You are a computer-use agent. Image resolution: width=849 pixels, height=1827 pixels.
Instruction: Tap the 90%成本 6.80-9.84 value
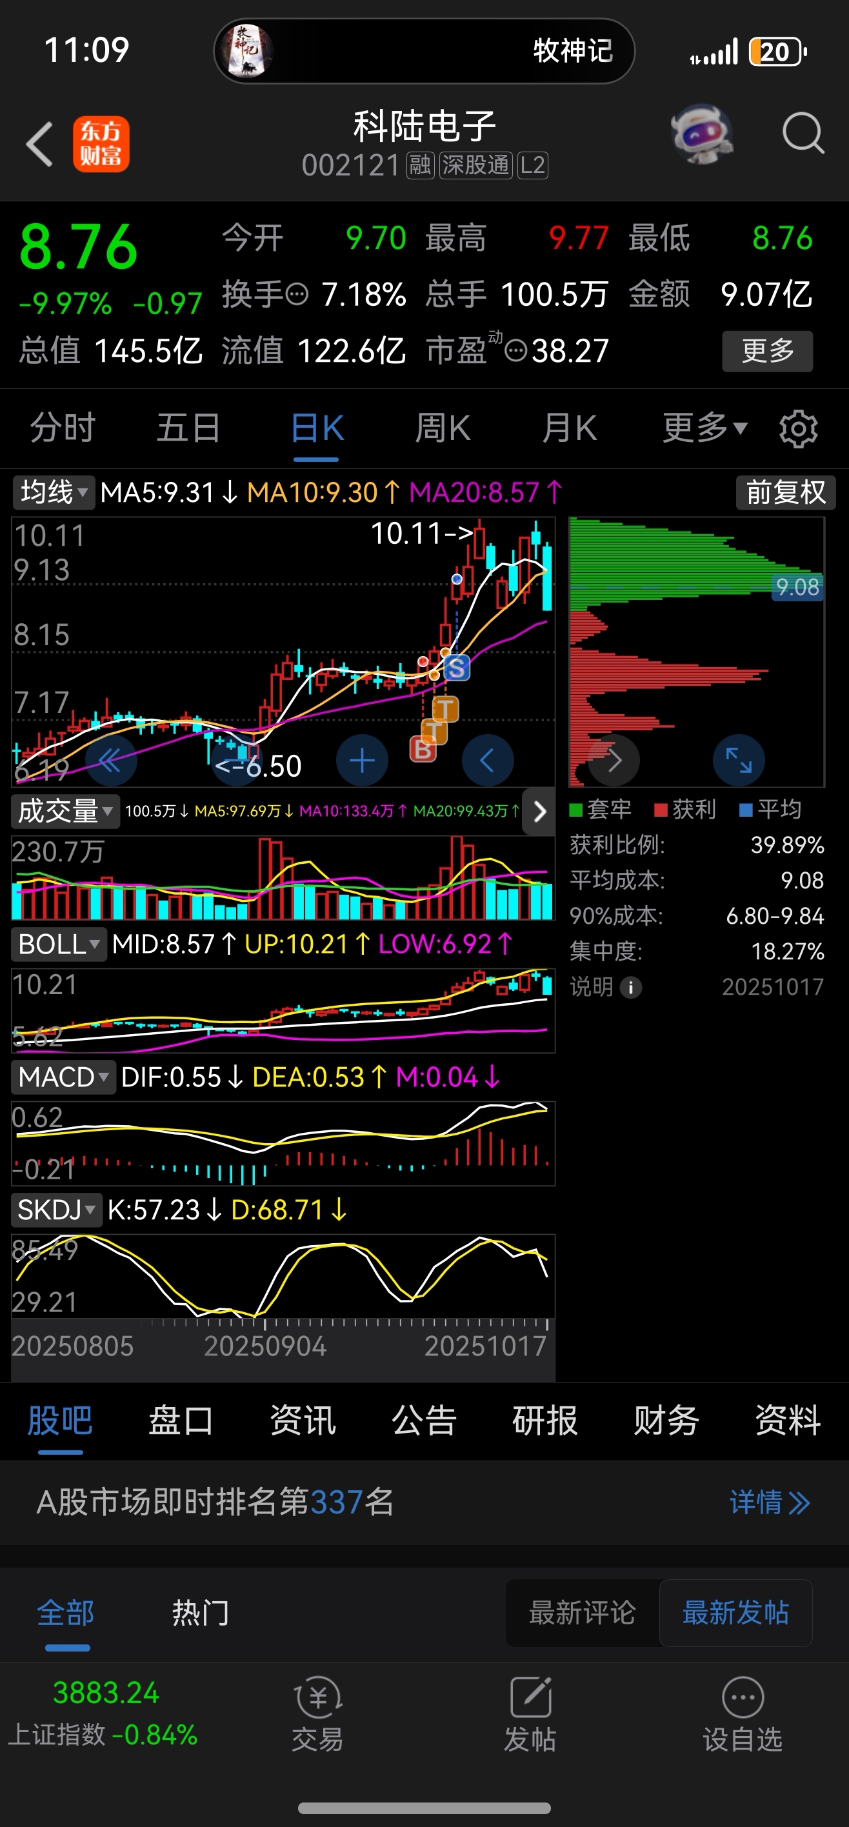[775, 915]
